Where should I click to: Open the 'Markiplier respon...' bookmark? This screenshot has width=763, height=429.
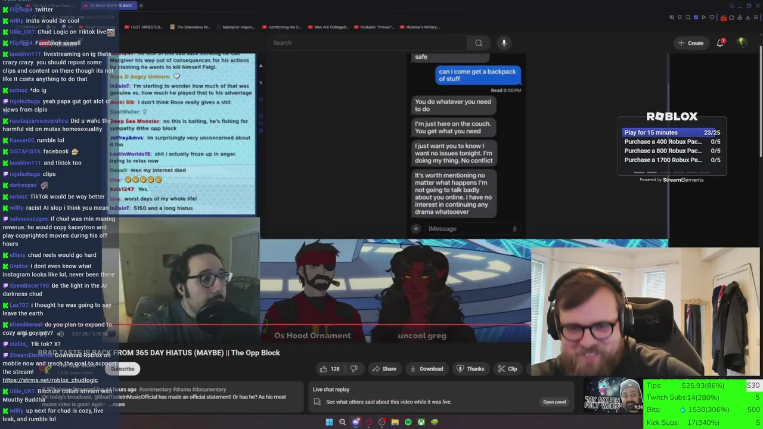pyautogui.click(x=235, y=27)
